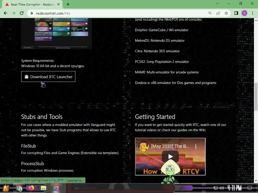
Task: Launch Firefox from the taskbar
Action: click(x=31, y=188)
